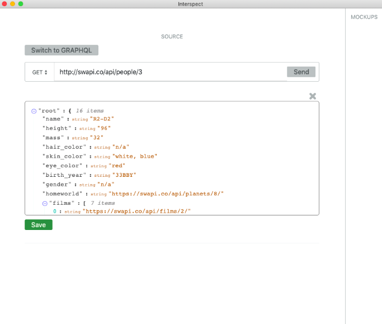The image size is (382, 324).
Task: Maximize the window with green button
Action: point(21,4)
